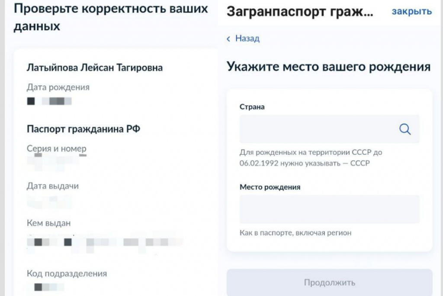The width and height of the screenshot is (443, 296).
Task: Click the Загранпаспорт header title
Action: tap(299, 12)
